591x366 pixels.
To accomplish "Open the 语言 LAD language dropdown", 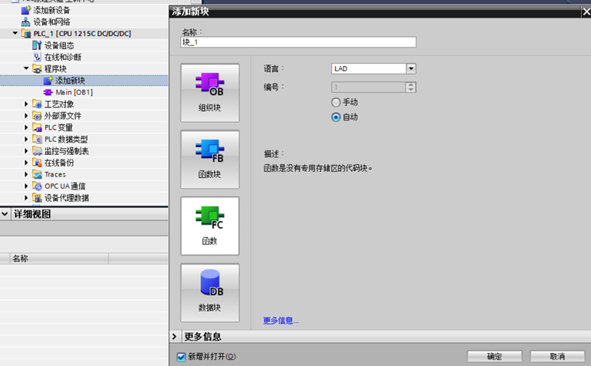I will [x=411, y=68].
